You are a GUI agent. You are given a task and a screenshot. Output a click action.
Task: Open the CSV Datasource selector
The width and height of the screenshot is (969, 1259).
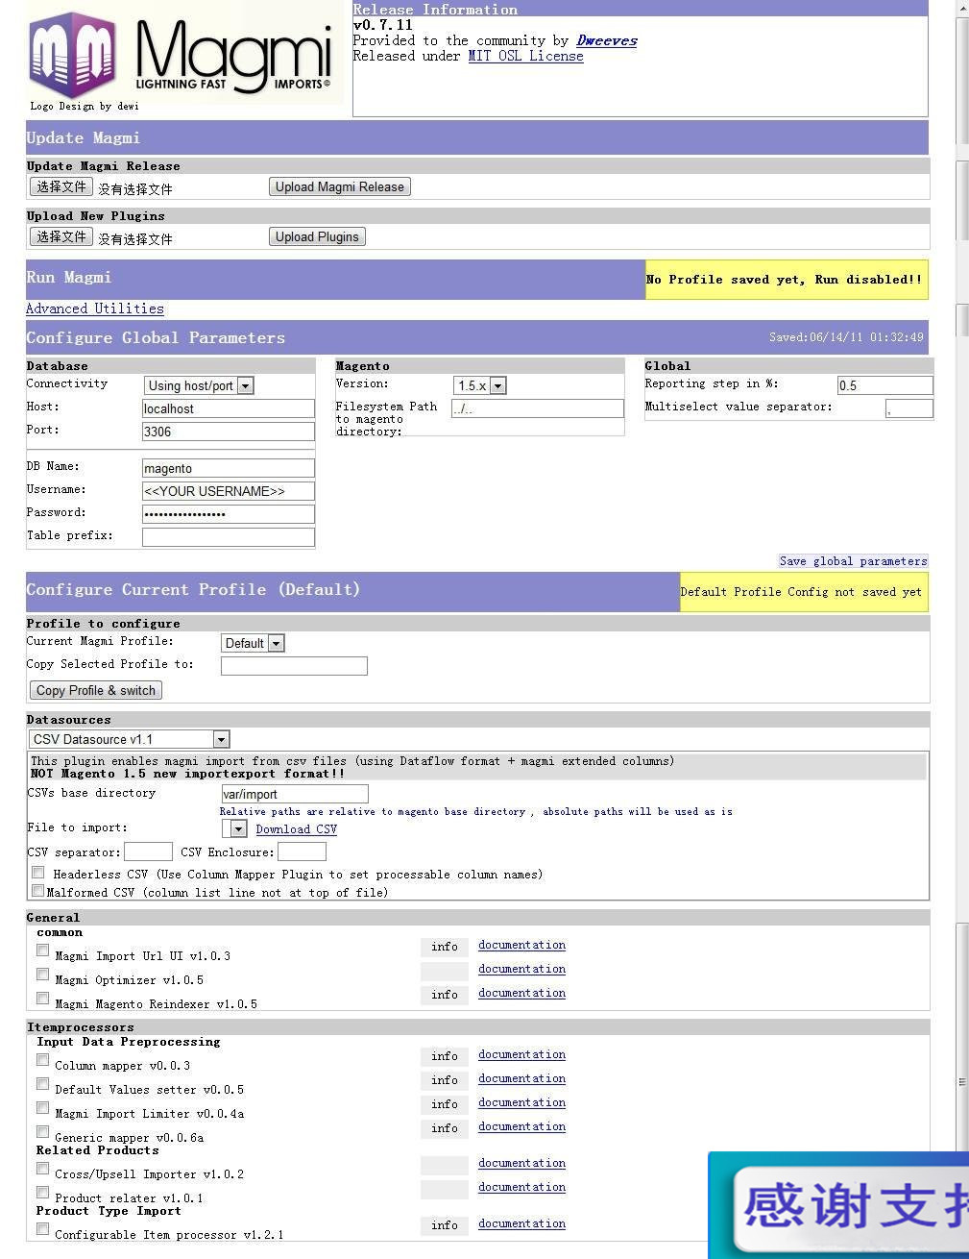(129, 739)
